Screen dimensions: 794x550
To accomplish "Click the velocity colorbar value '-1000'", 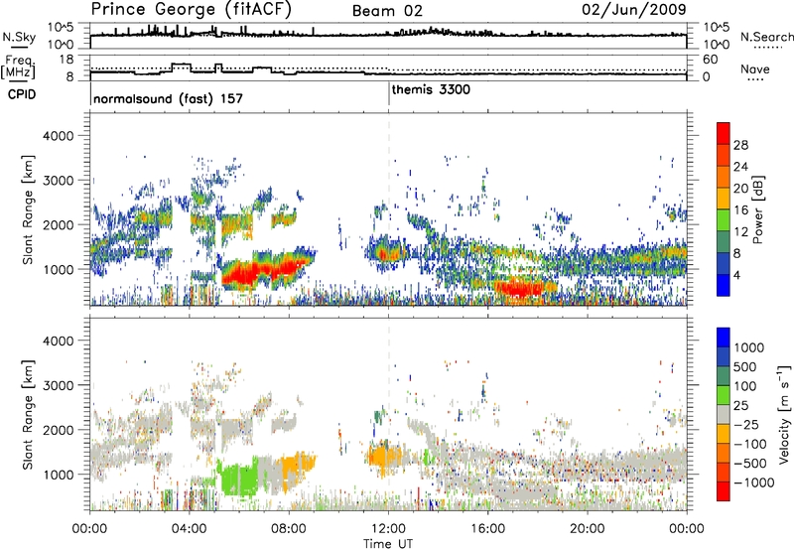I will click(x=753, y=482).
